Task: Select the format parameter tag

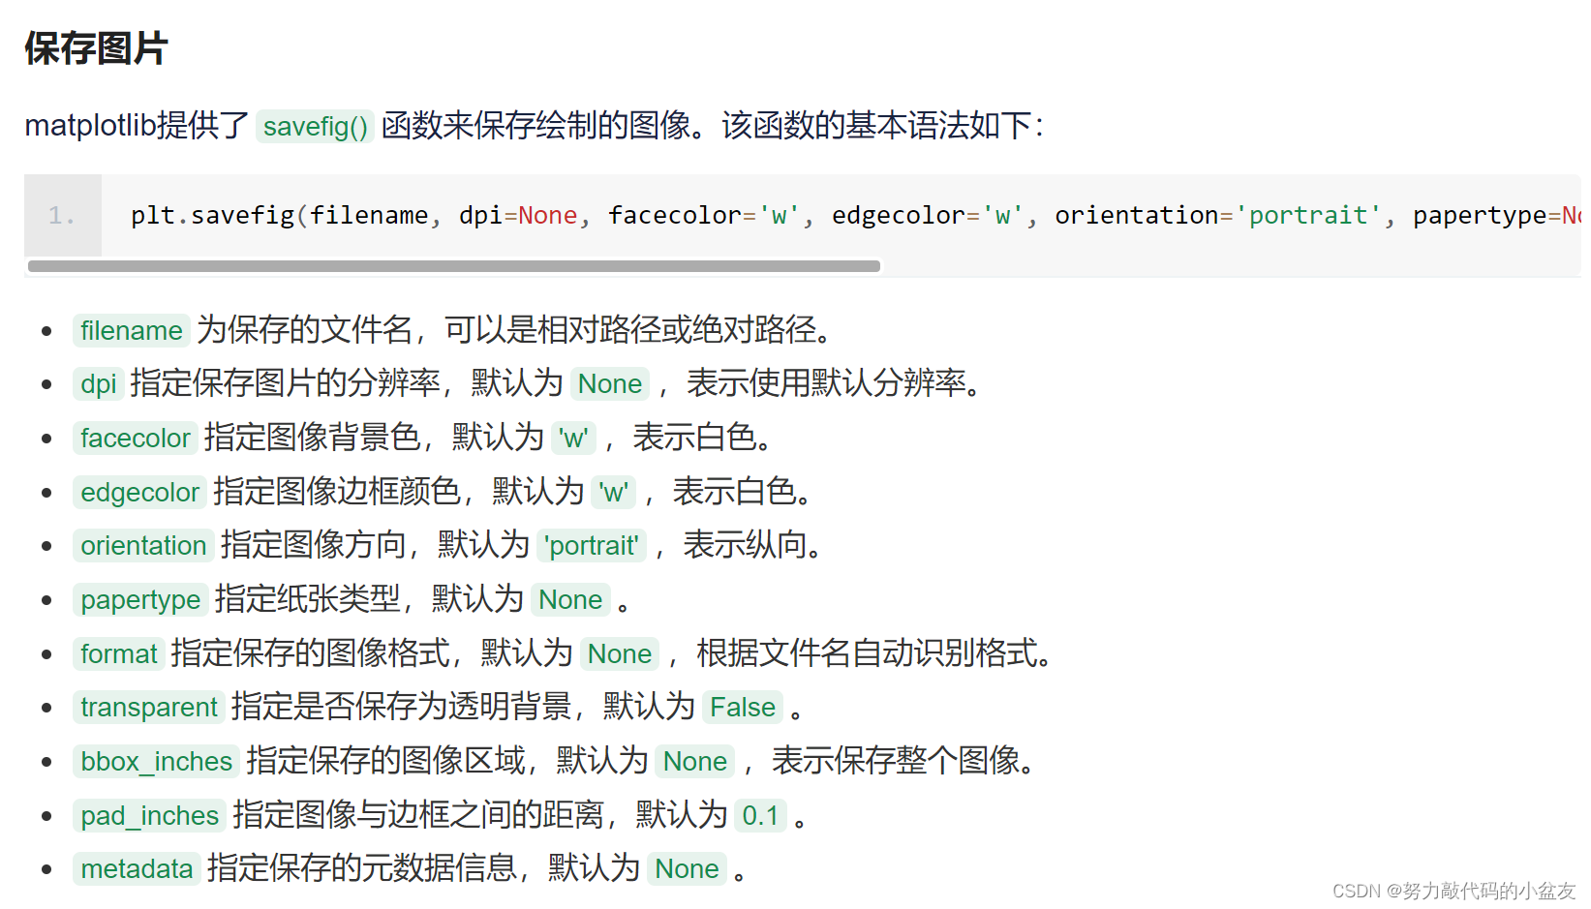Action: click(117, 653)
